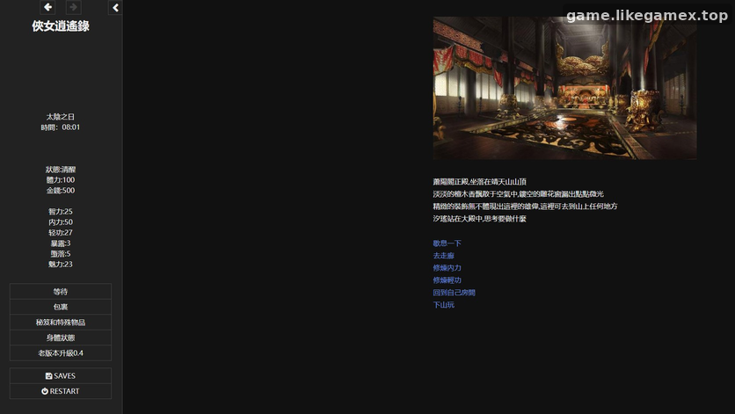View the 身體狀態 body status button
The image size is (735, 414).
61,338
